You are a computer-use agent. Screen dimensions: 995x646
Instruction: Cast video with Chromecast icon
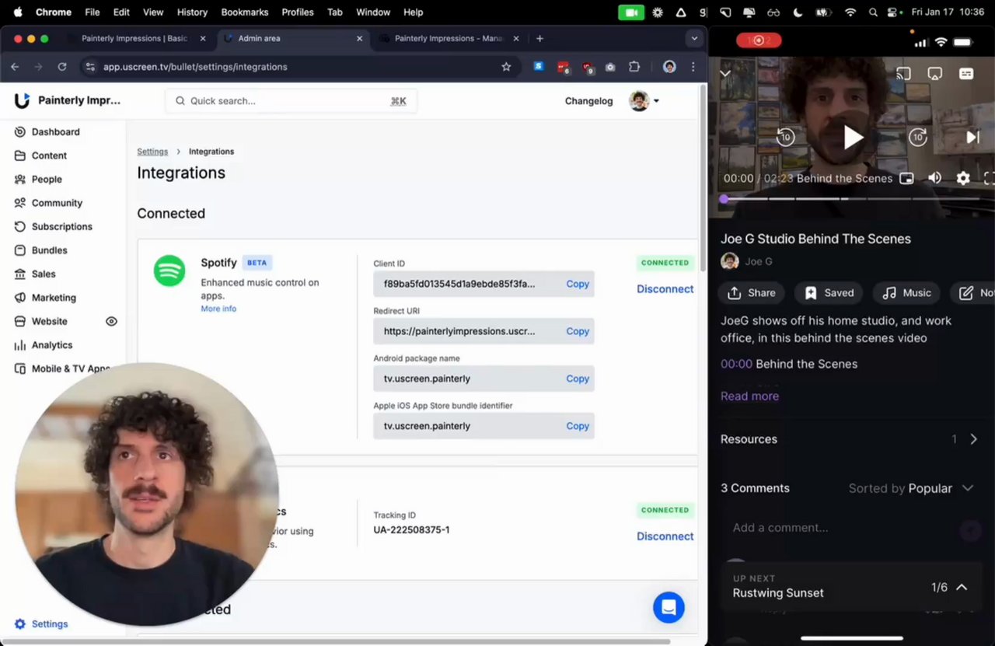click(x=903, y=74)
